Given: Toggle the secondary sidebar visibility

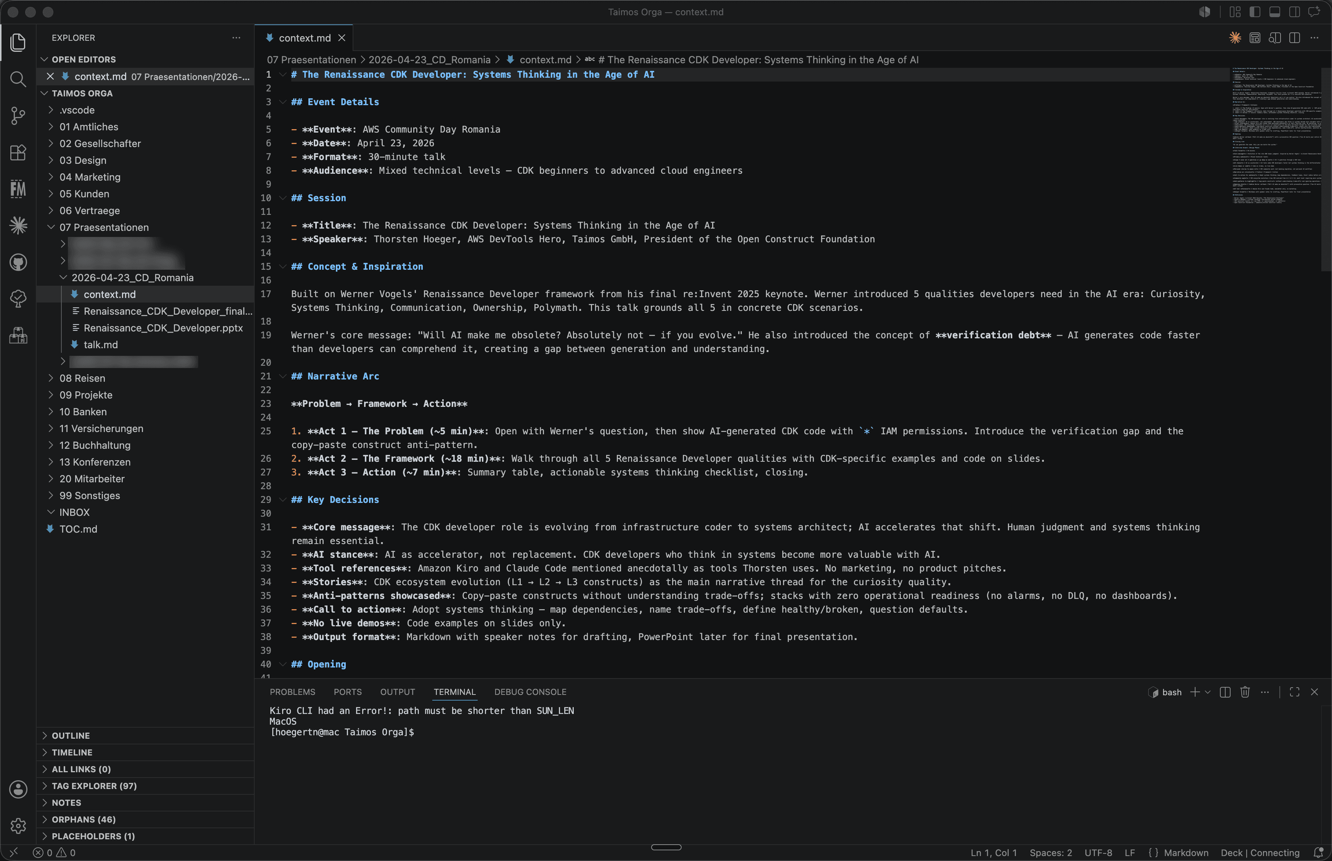Looking at the screenshot, I should 1295,12.
